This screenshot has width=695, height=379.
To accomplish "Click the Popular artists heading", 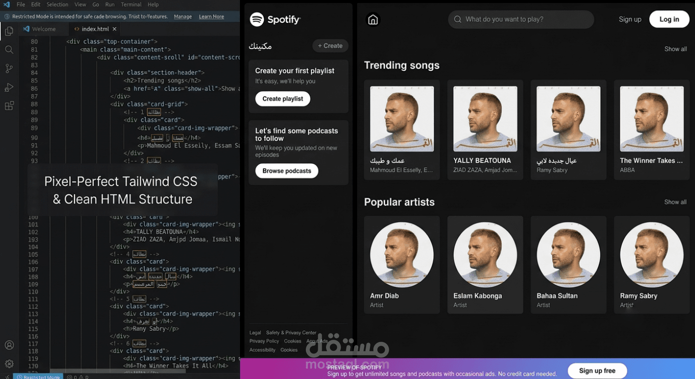I will tap(399, 202).
